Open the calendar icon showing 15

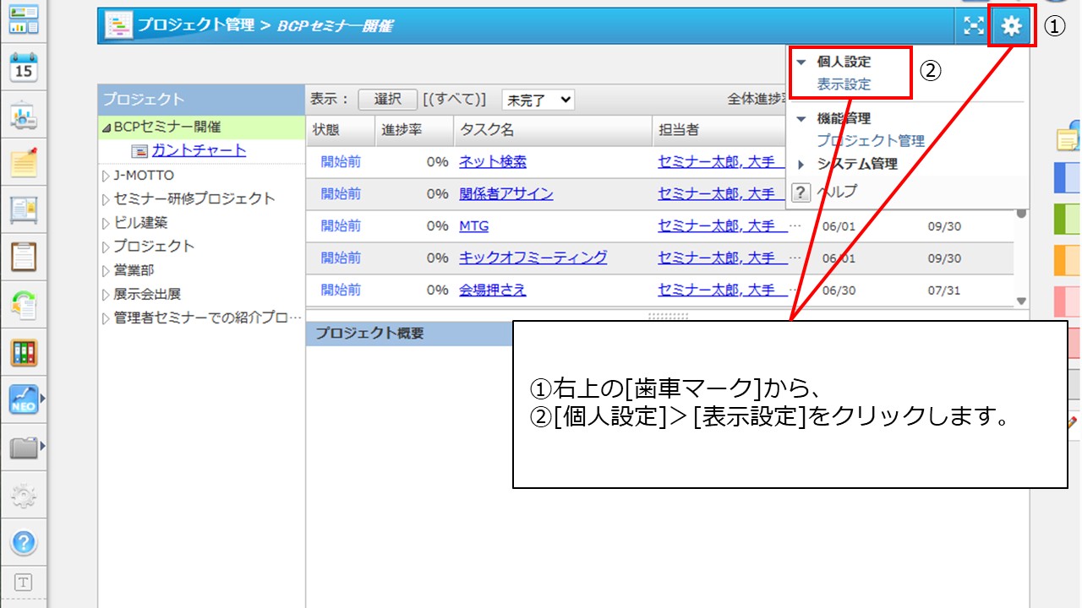24,68
